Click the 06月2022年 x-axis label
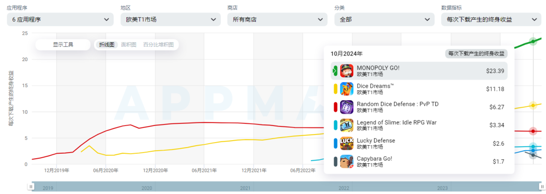This screenshot has width=546, height=194. [303, 170]
